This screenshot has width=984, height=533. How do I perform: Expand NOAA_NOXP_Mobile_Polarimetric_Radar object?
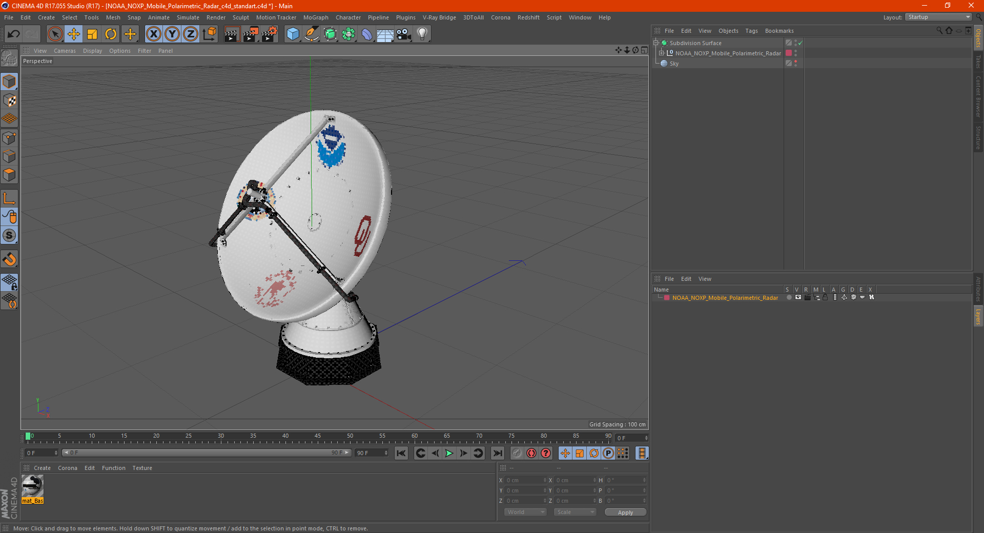click(662, 53)
